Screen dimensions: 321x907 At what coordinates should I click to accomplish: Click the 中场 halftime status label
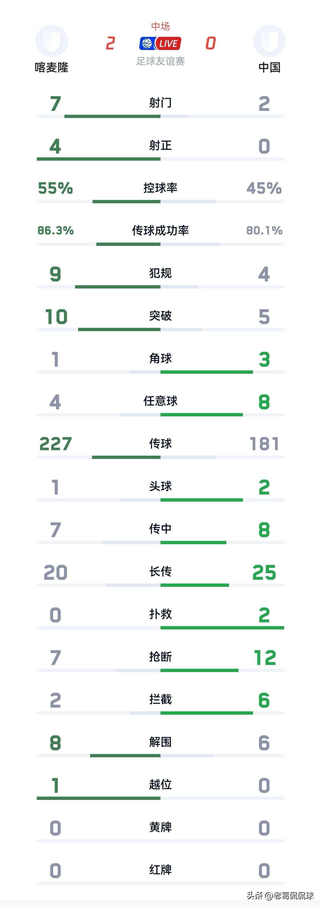pos(160,26)
